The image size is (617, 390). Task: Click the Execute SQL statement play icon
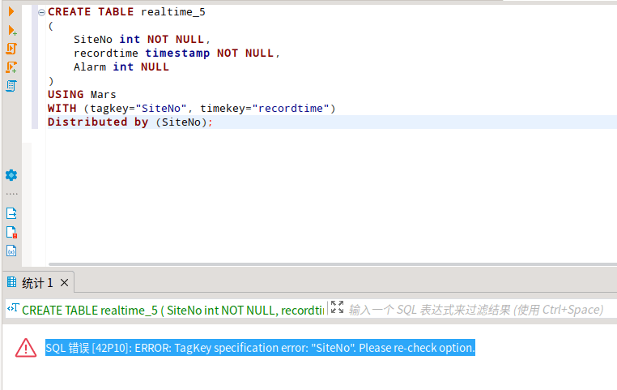click(11, 12)
